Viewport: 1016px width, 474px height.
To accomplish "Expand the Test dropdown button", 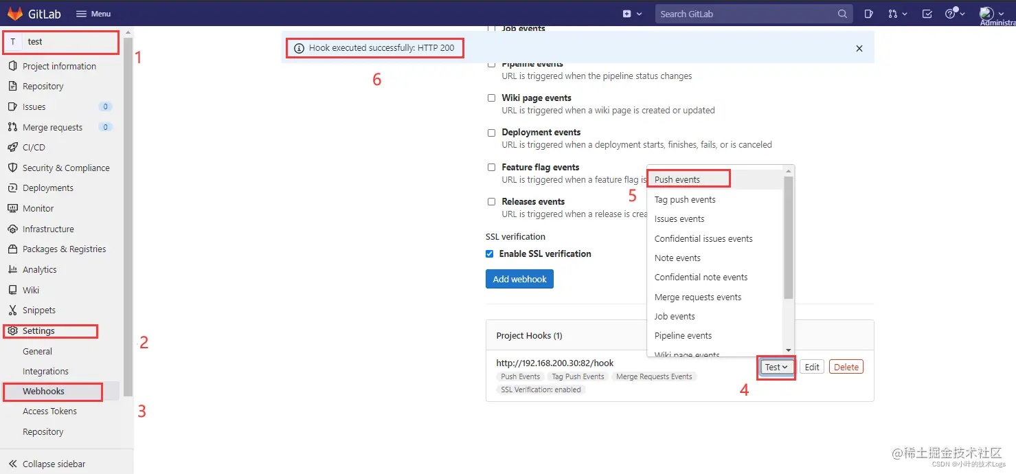I will (x=778, y=367).
